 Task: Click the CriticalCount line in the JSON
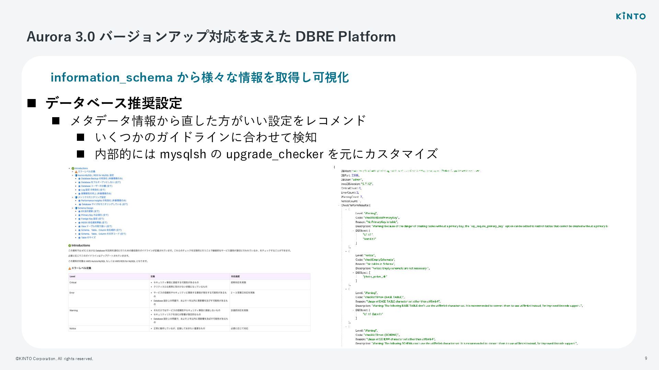tap(351, 188)
